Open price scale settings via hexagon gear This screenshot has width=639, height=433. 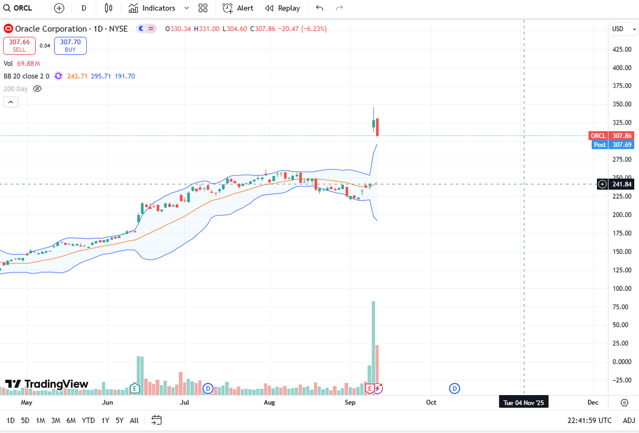pyautogui.click(x=624, y=403)
